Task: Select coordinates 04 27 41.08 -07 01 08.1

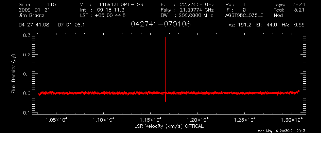Action: 52,25
